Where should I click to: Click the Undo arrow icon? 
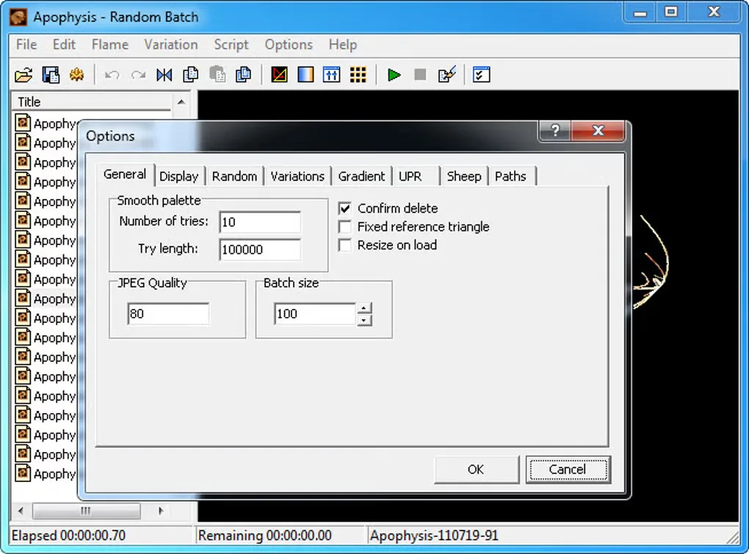click(x=112, y=75)
